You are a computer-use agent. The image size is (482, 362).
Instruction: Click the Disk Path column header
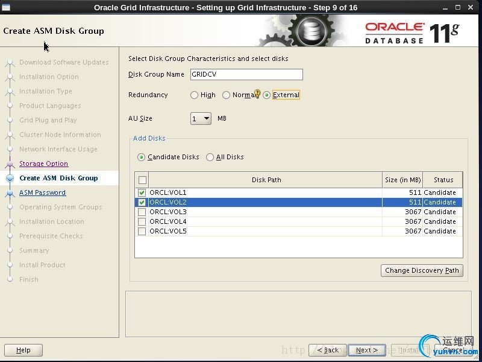(266, 180)
